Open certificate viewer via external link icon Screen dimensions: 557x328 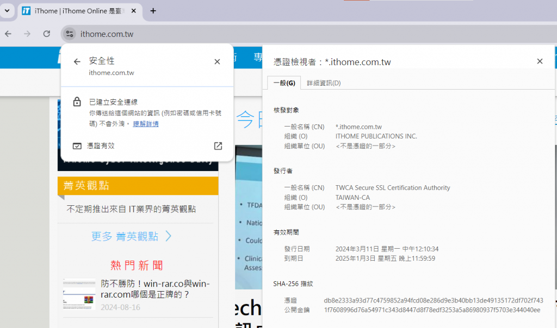coord(218,146)
